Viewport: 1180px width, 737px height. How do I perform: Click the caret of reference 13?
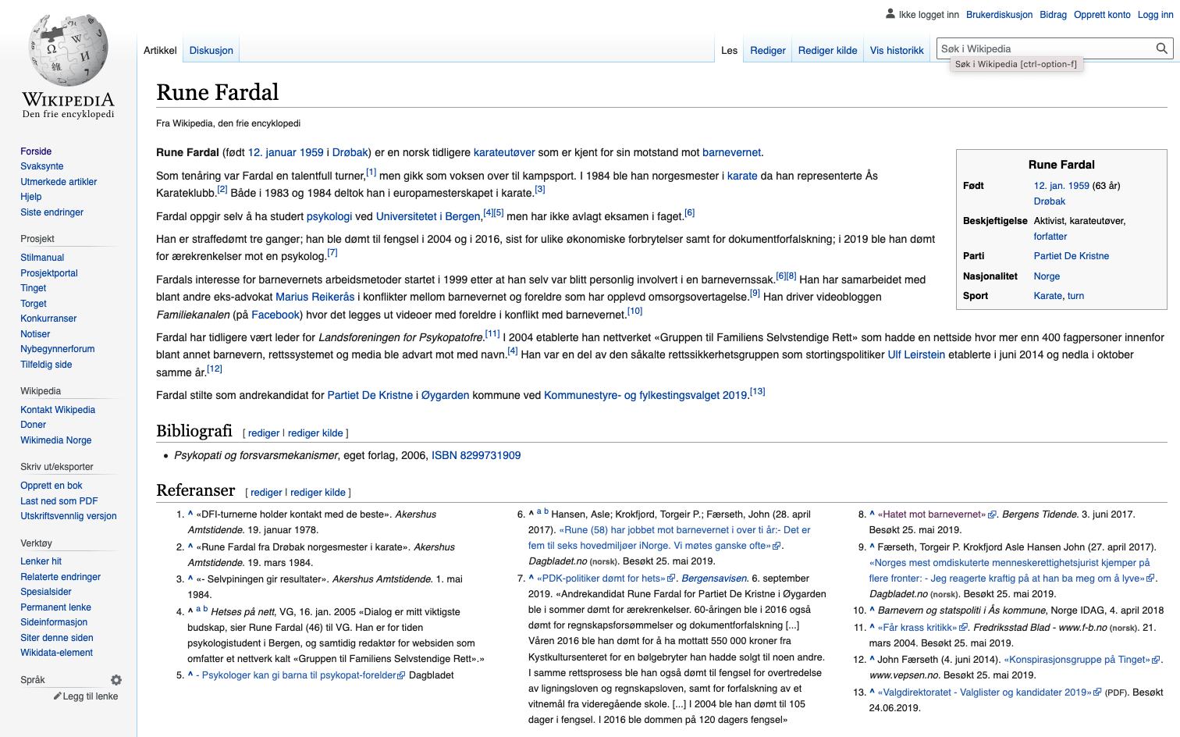[x=873, y=692]
